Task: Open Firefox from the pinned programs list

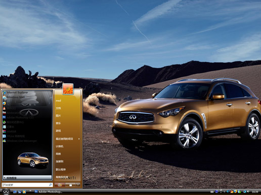Action: [x=5, y=103]
